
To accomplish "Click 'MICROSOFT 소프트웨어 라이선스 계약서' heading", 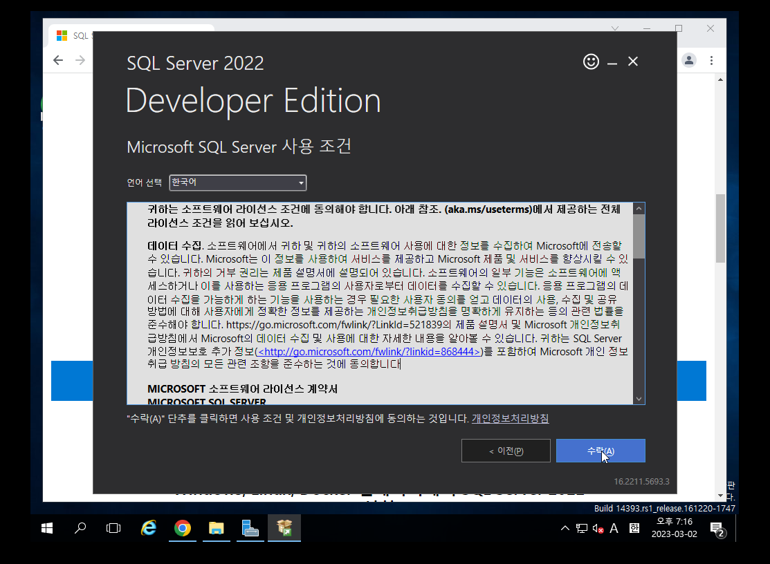I will (x=243, y=389).
